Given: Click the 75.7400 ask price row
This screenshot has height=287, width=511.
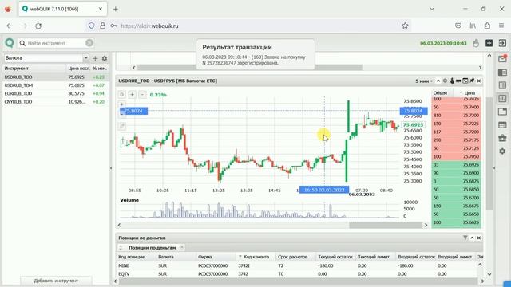Looking at the screenshot, I should click(x=456, y=107).
